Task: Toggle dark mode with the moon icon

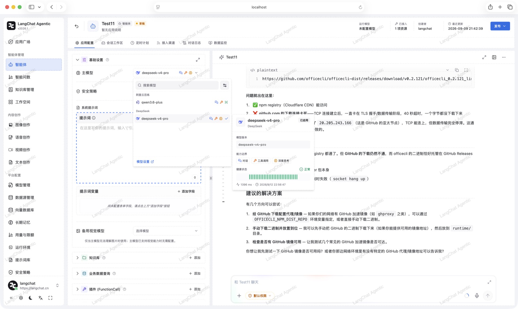Action: point(31,298)
